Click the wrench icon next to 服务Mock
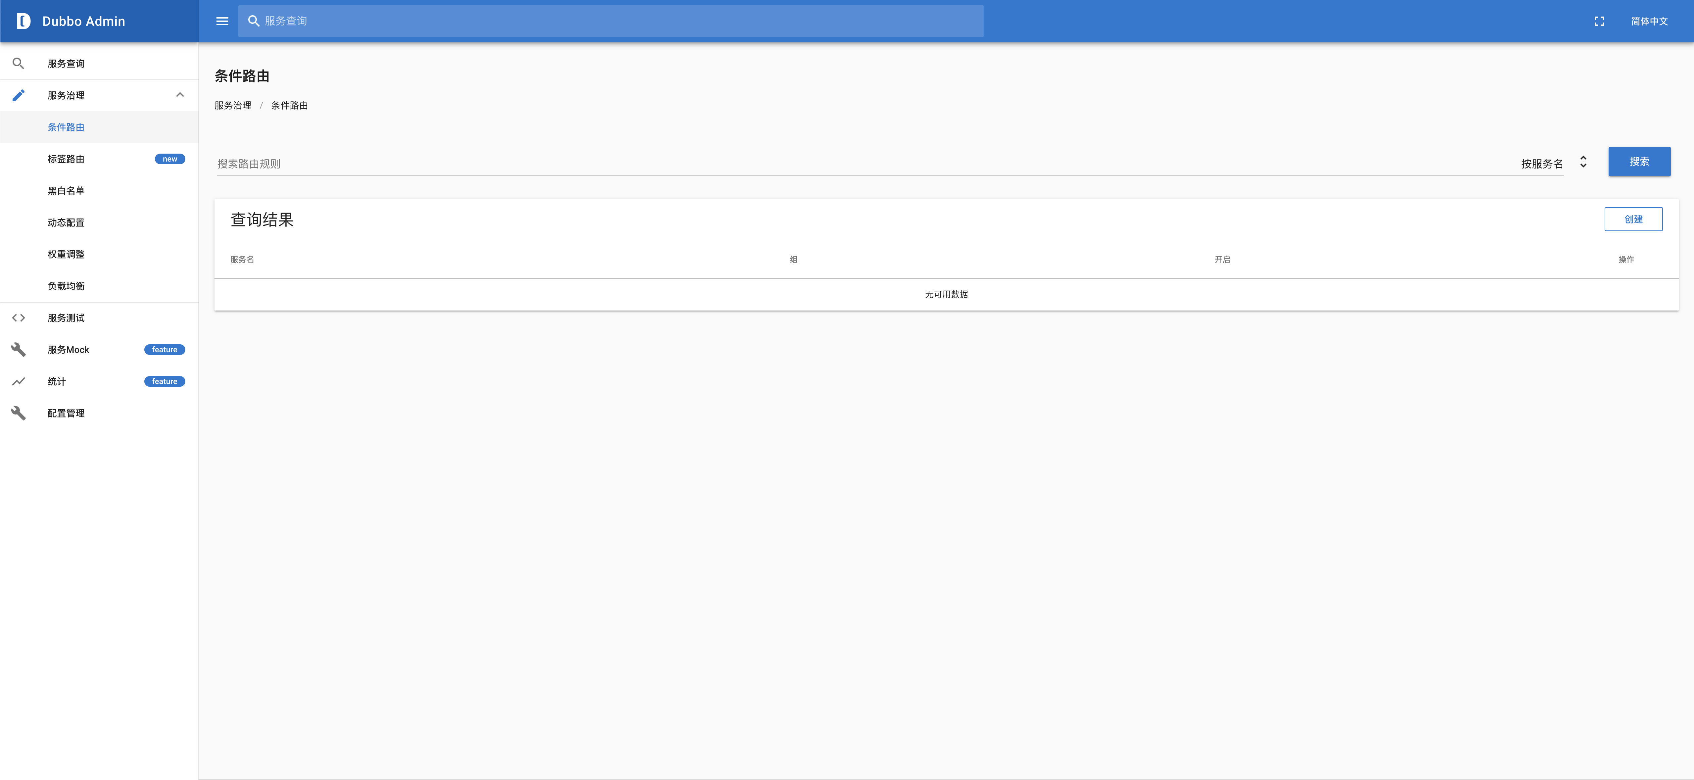 click(19, 349)
